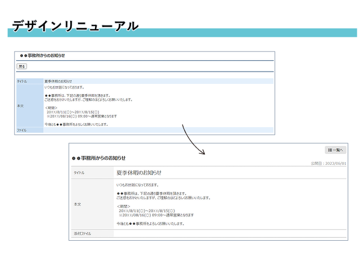This screenshot has height=260, width=364.
Task: Click the empty ファイル value field in old panel
Action: pos(156,130)
